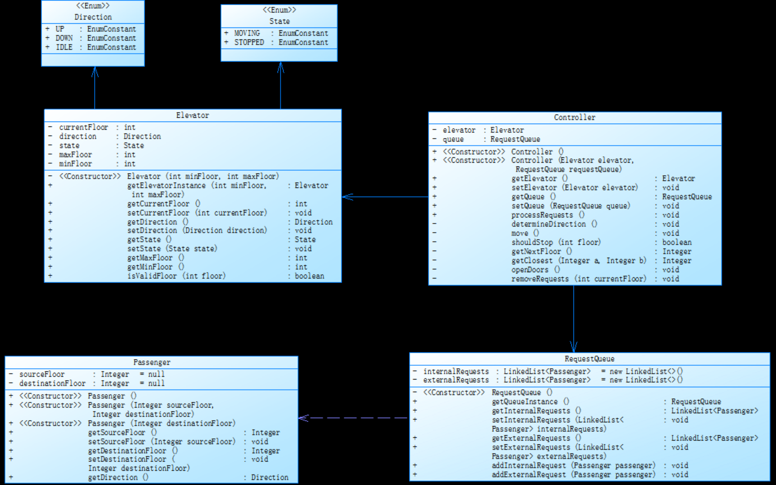Click arrowhead entering RequestQueue from Controller
Image resolution: width=776 pixels, height=485 pixels.
point(574,348)
